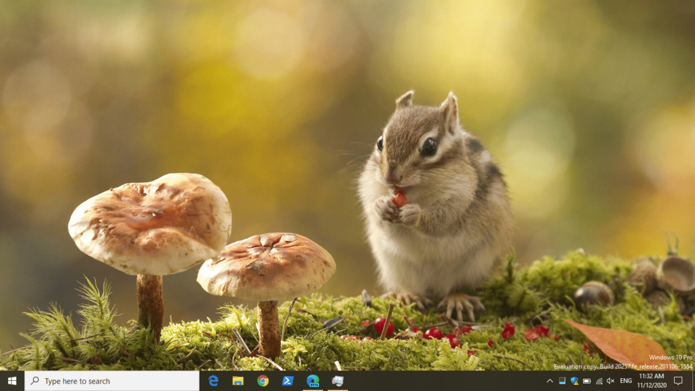695x391 pixels.
Task: Click the tray icon right of the chevron
Action: tap(562, 381)
